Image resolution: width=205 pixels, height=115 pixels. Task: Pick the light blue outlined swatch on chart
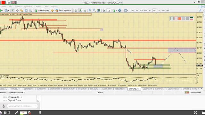(x=172, y=19)
